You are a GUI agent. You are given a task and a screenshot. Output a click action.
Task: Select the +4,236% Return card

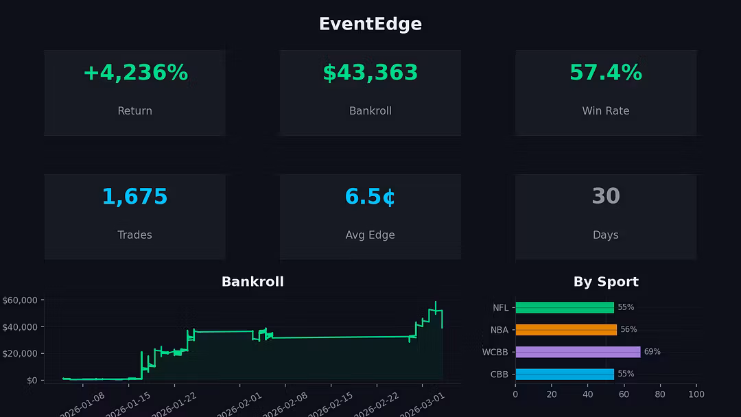pyautogui.click(x=135, y=92)
